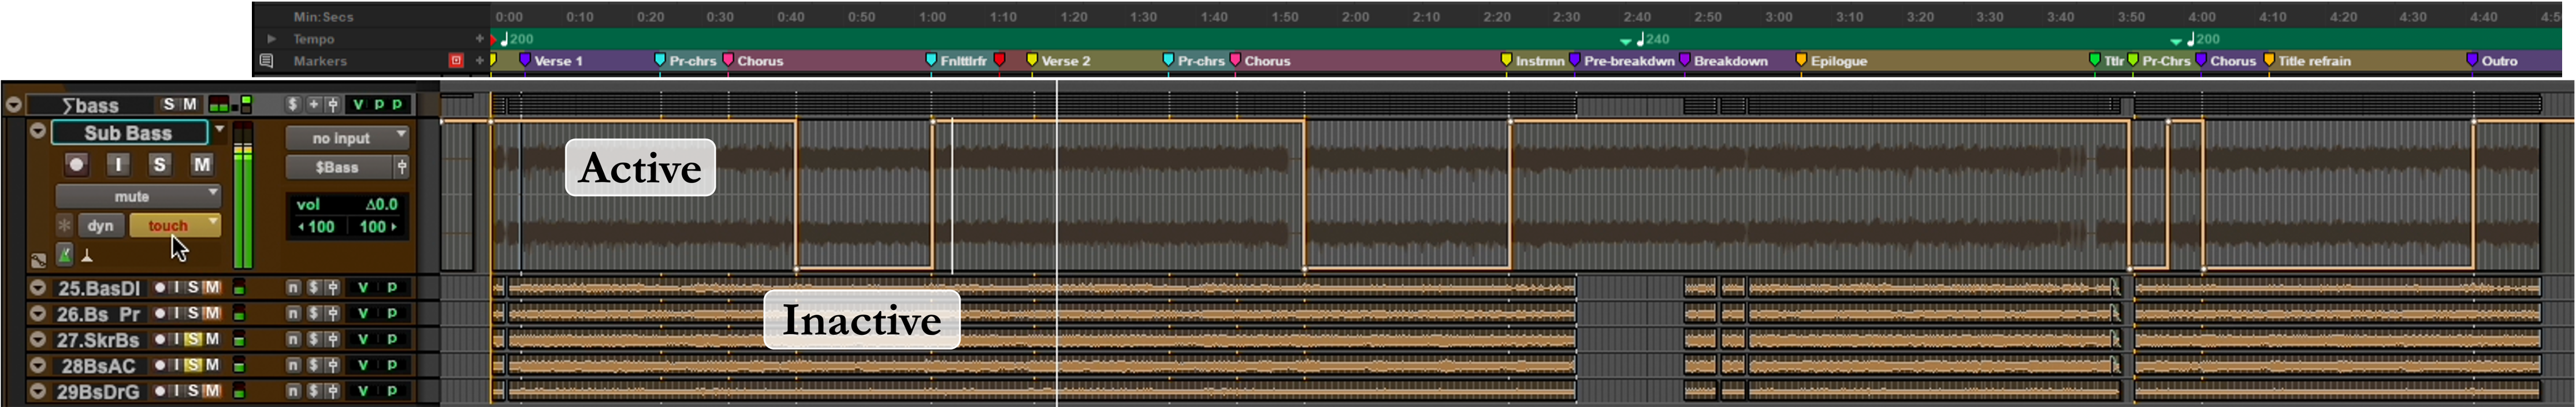Click the dyn elastic audio button
The image size is (2576, 407).
coord(101,225)
